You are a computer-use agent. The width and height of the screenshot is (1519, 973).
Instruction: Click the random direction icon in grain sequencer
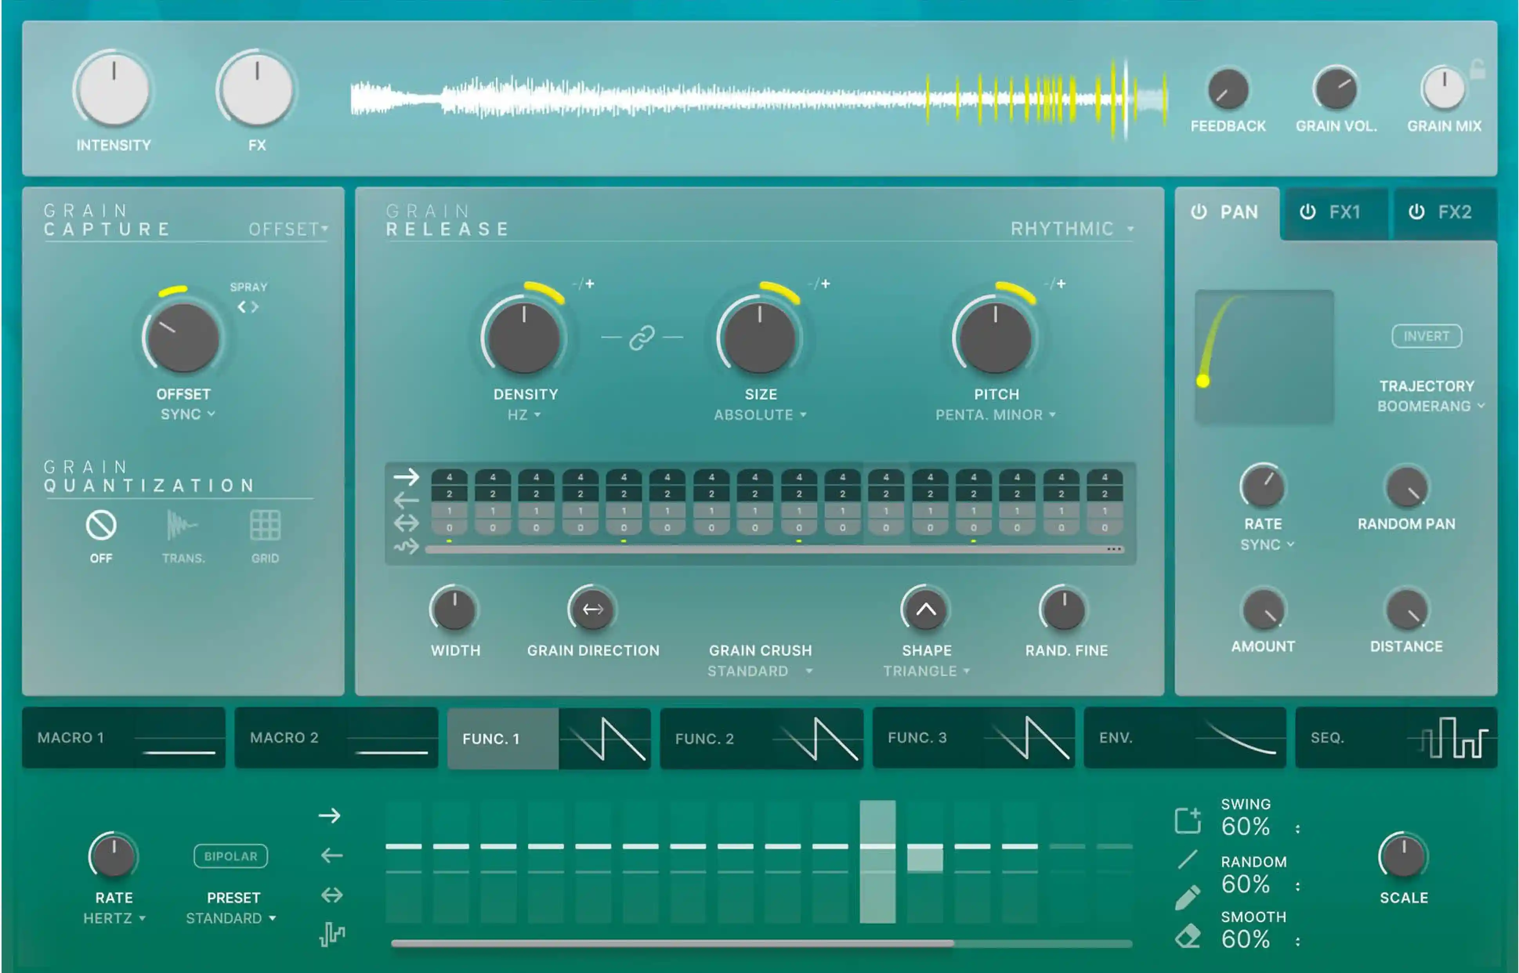[x=406, y=546]
